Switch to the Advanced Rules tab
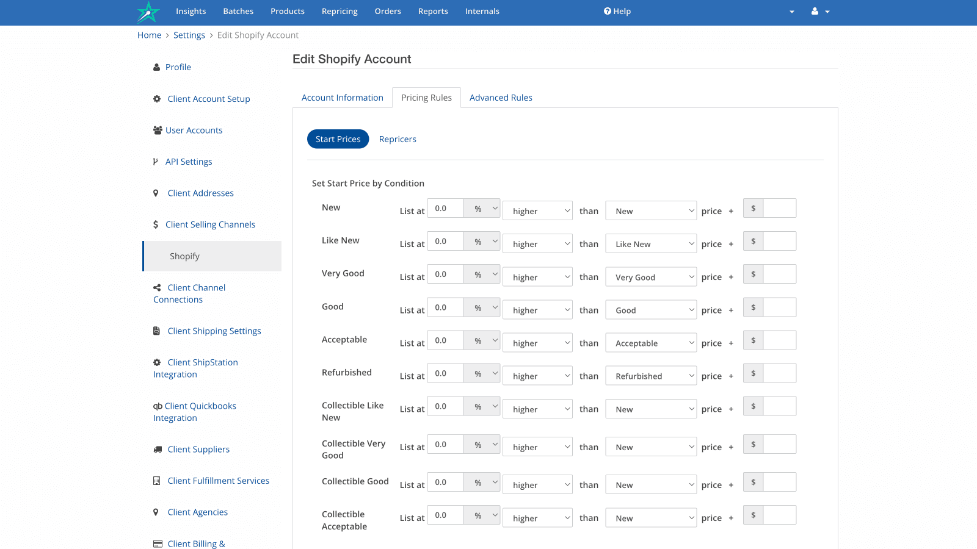977x549 pixels. click(501, 98)
